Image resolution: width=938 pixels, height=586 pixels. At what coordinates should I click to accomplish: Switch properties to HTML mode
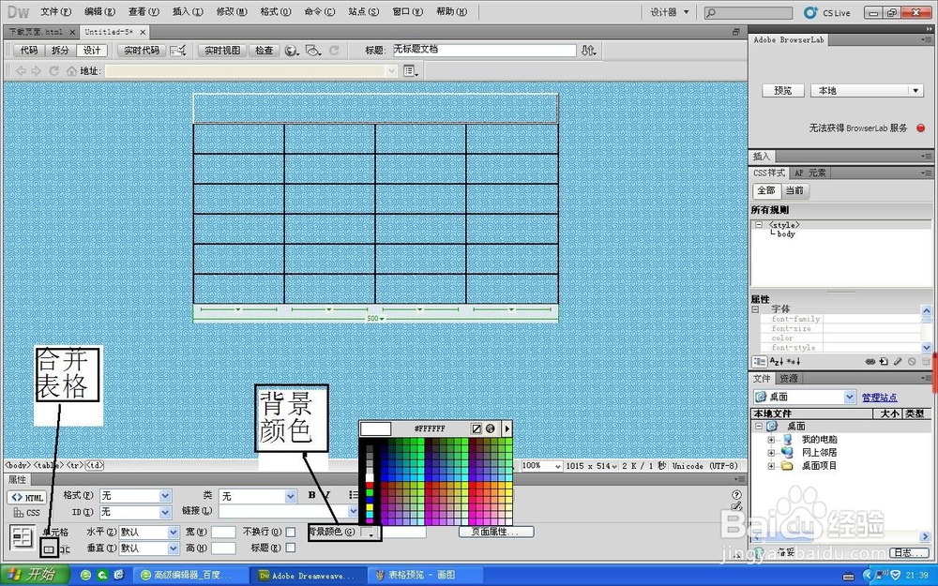27,498
